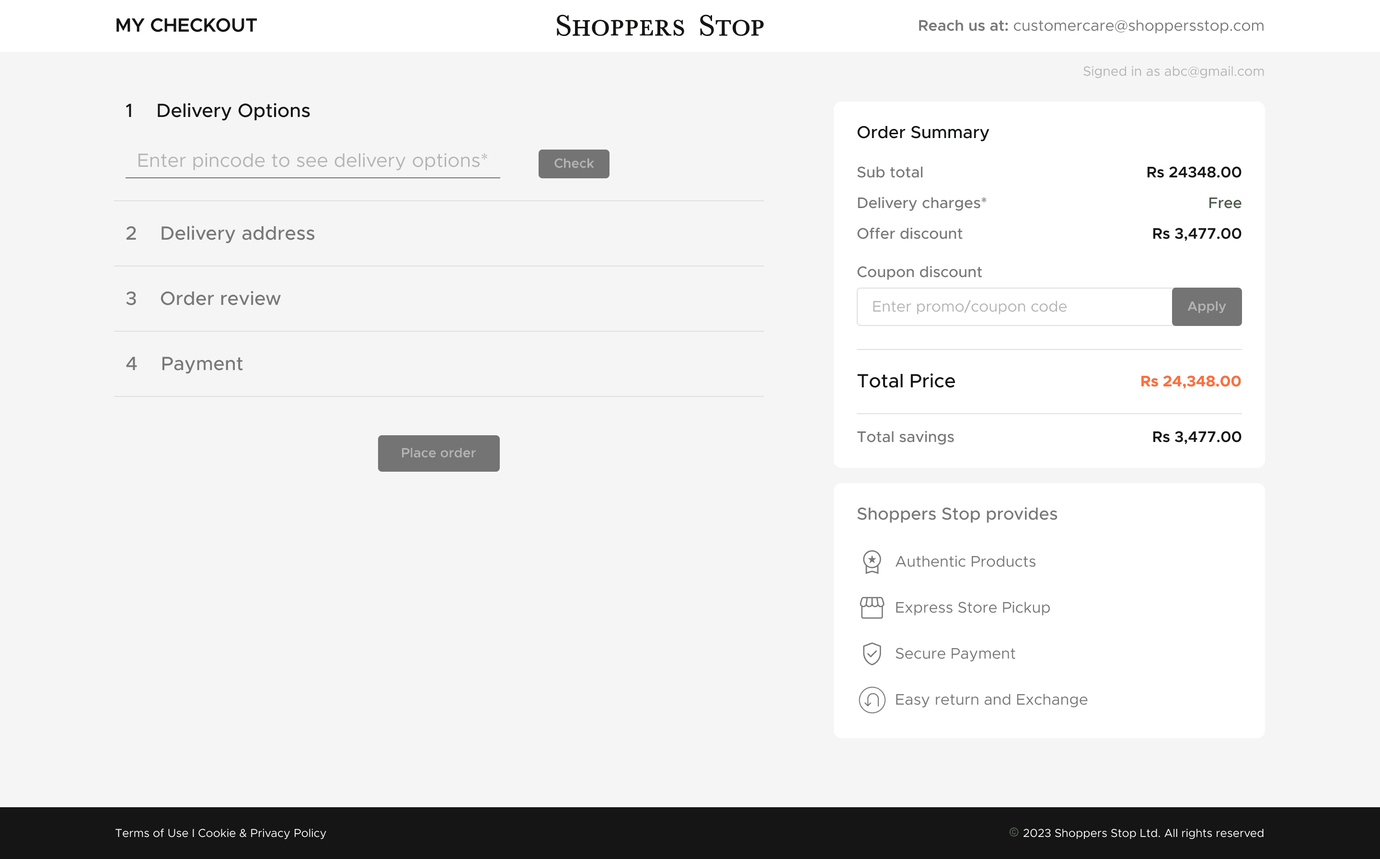Click the Express Store Pickup storefront icon
Image resolution: width=1380 pixels, height=859 pixels.
[872, 607]
